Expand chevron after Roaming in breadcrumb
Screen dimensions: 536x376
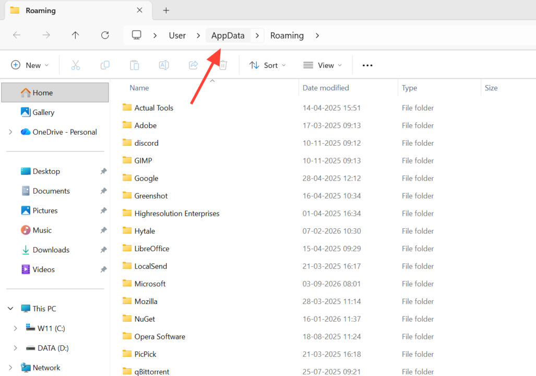[317, 36]
